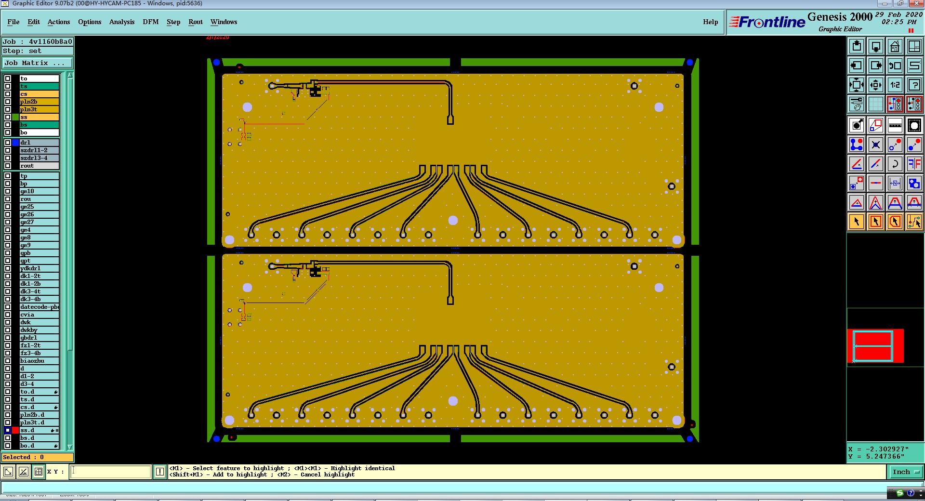The width and height of the screenshot is (925, 501).
Task: Select the ruler measure tool
Action: (895, 126)
